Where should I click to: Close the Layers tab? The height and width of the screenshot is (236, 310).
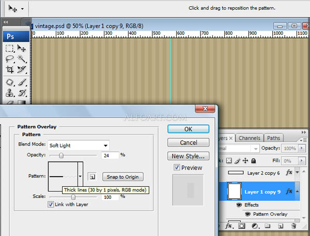[x=230, y=138]
